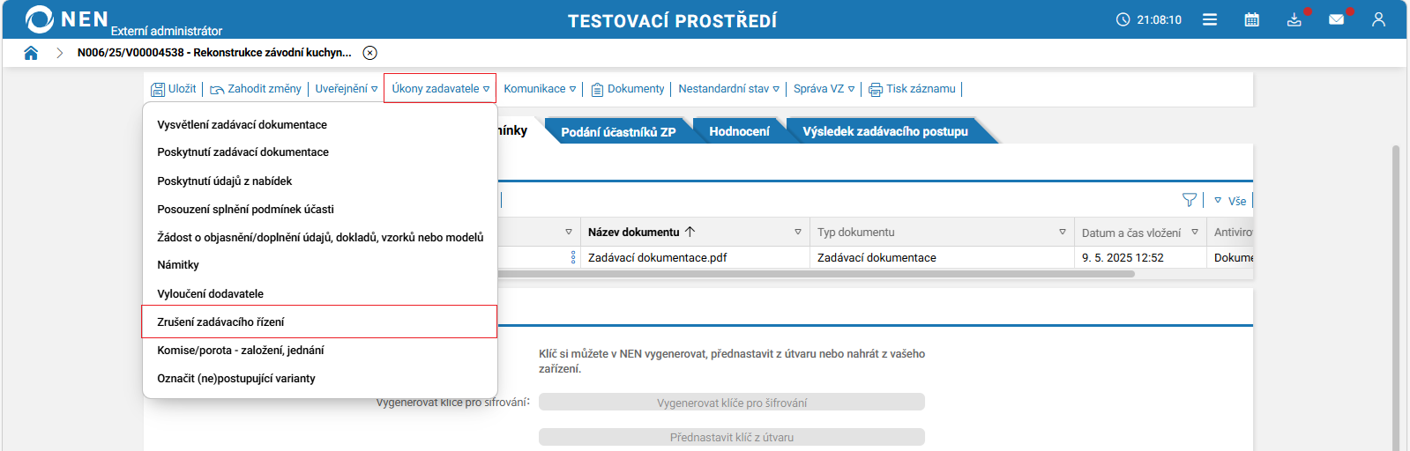Click the filter arrow left of Název dokumentu
This screenshot has width=1410, height=451.
(x=569, y=233)
